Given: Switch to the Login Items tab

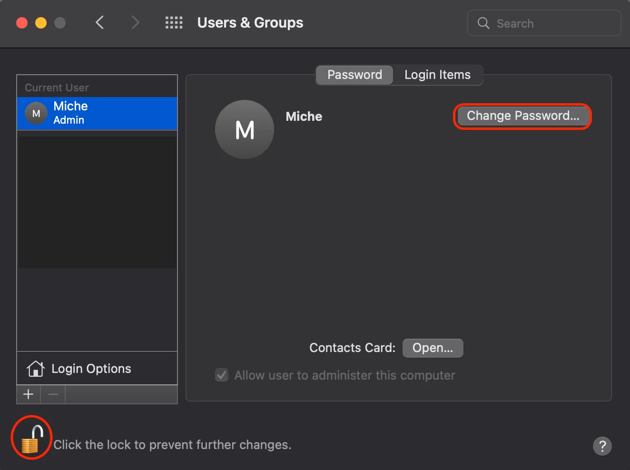Looking at the screenshot, I should click(x=437, y=75).
